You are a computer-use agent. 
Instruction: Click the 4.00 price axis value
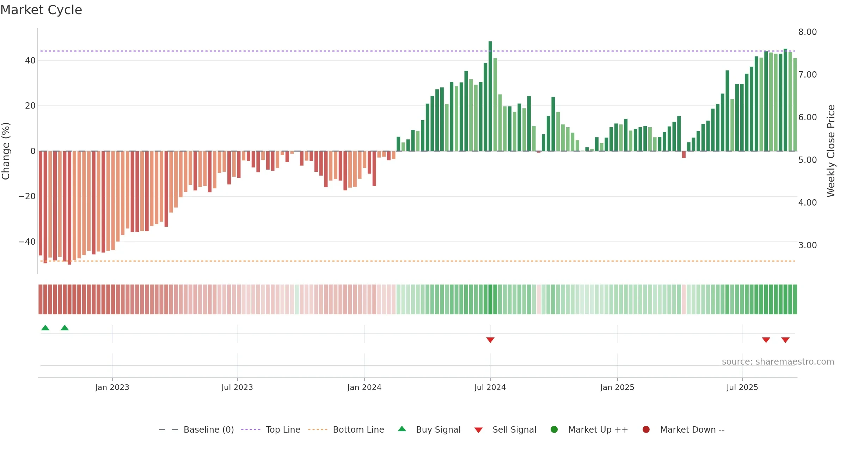[x=808, y=203]
